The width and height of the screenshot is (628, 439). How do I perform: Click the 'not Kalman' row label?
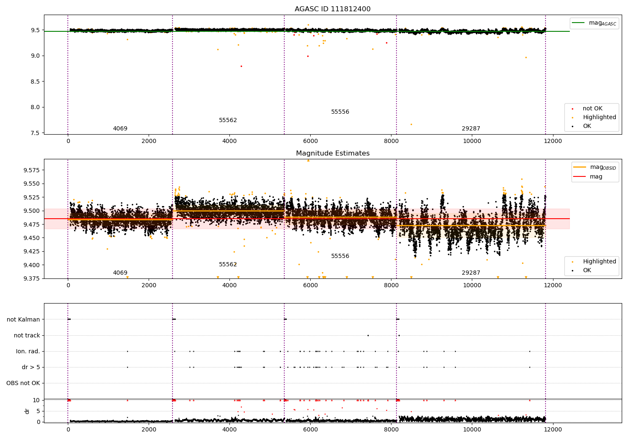click(23, 319)
